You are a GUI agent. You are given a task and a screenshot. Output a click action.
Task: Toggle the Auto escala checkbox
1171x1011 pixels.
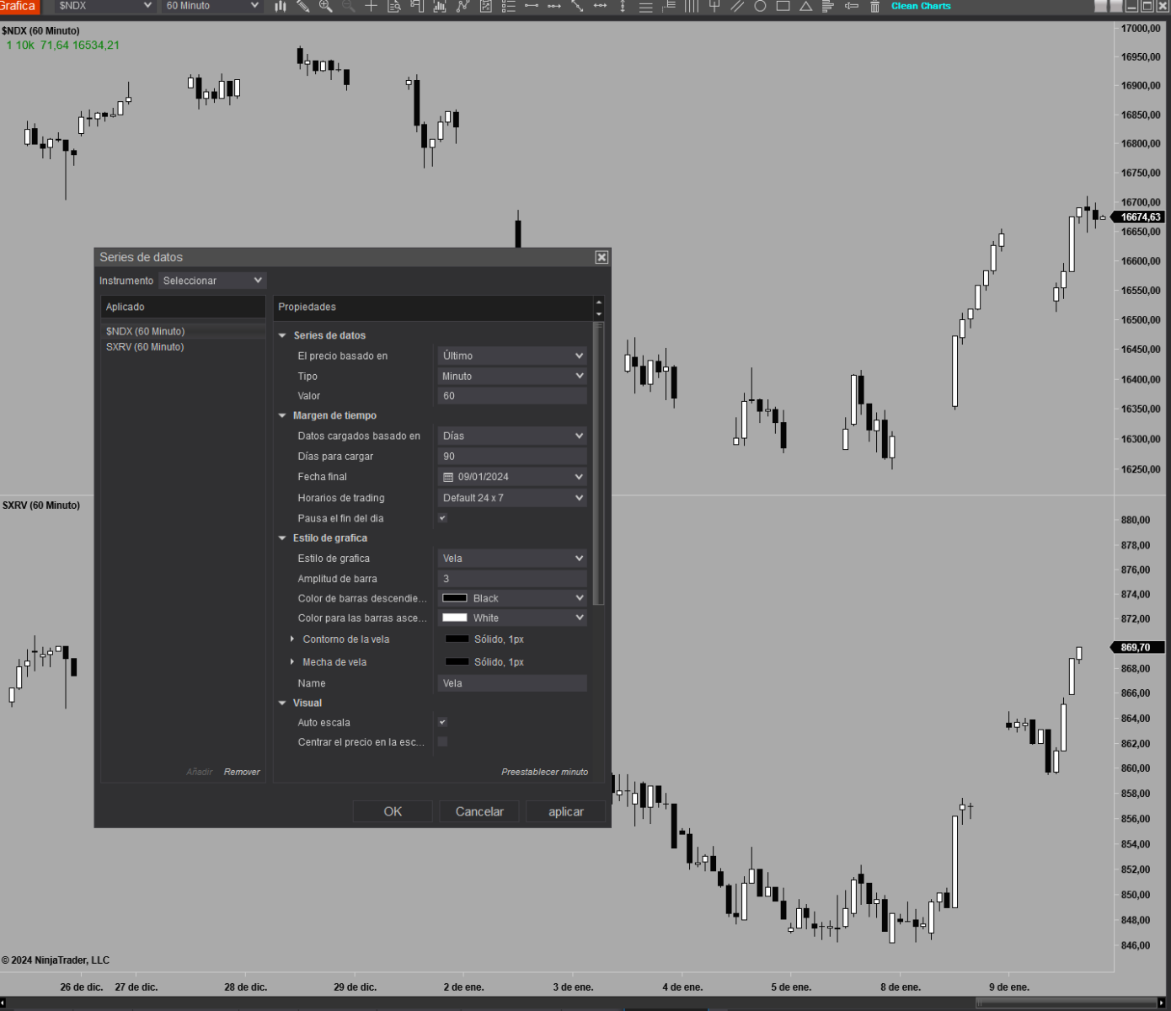pyautogui.click(x=442, y=722)
